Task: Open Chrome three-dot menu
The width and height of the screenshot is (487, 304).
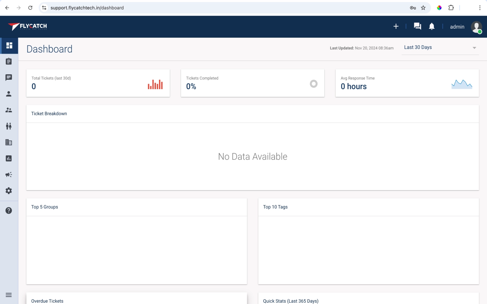Action: point(480,8)
